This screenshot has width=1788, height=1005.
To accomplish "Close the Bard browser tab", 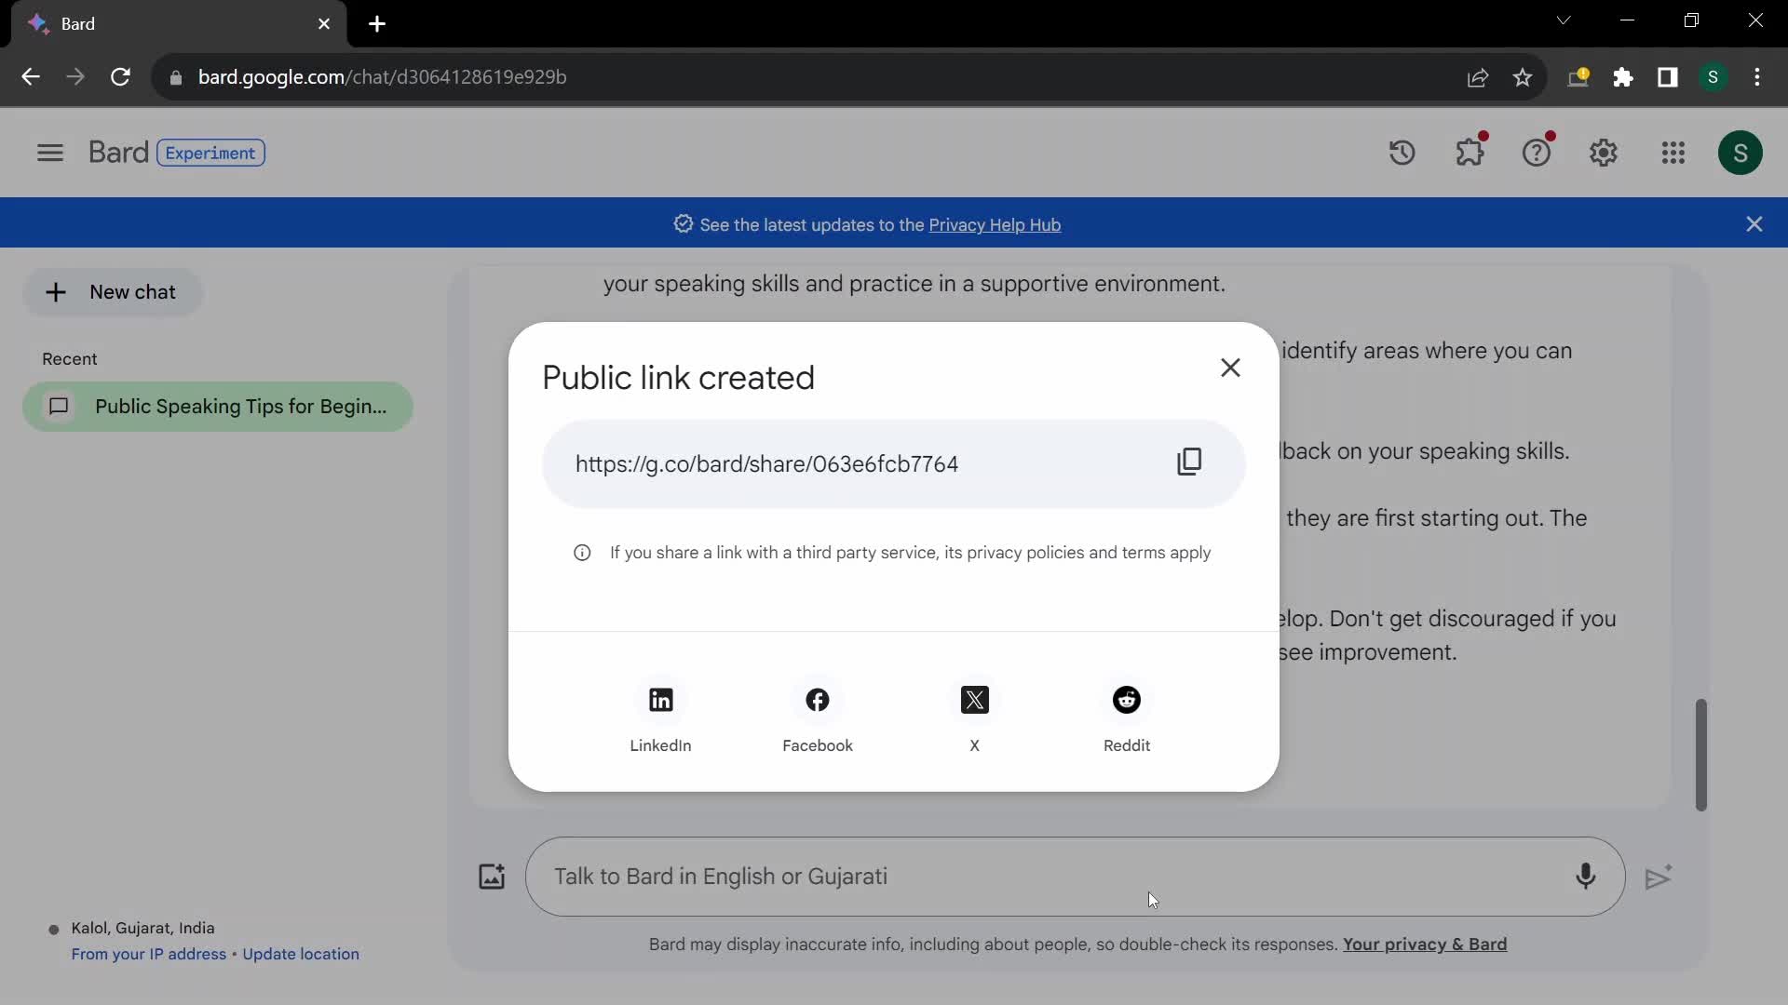I will click(x=324, y=24).
